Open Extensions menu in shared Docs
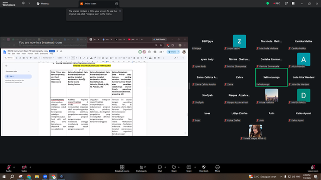This screenshot has width=321, height=180. click(44, 53)
